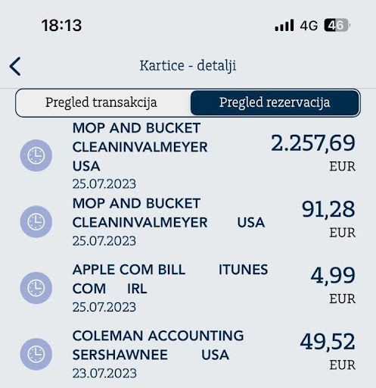This screenshot has width=376, height=388.
Task: Tap the Kartice - detalji title
Action: tap(188, 66)
